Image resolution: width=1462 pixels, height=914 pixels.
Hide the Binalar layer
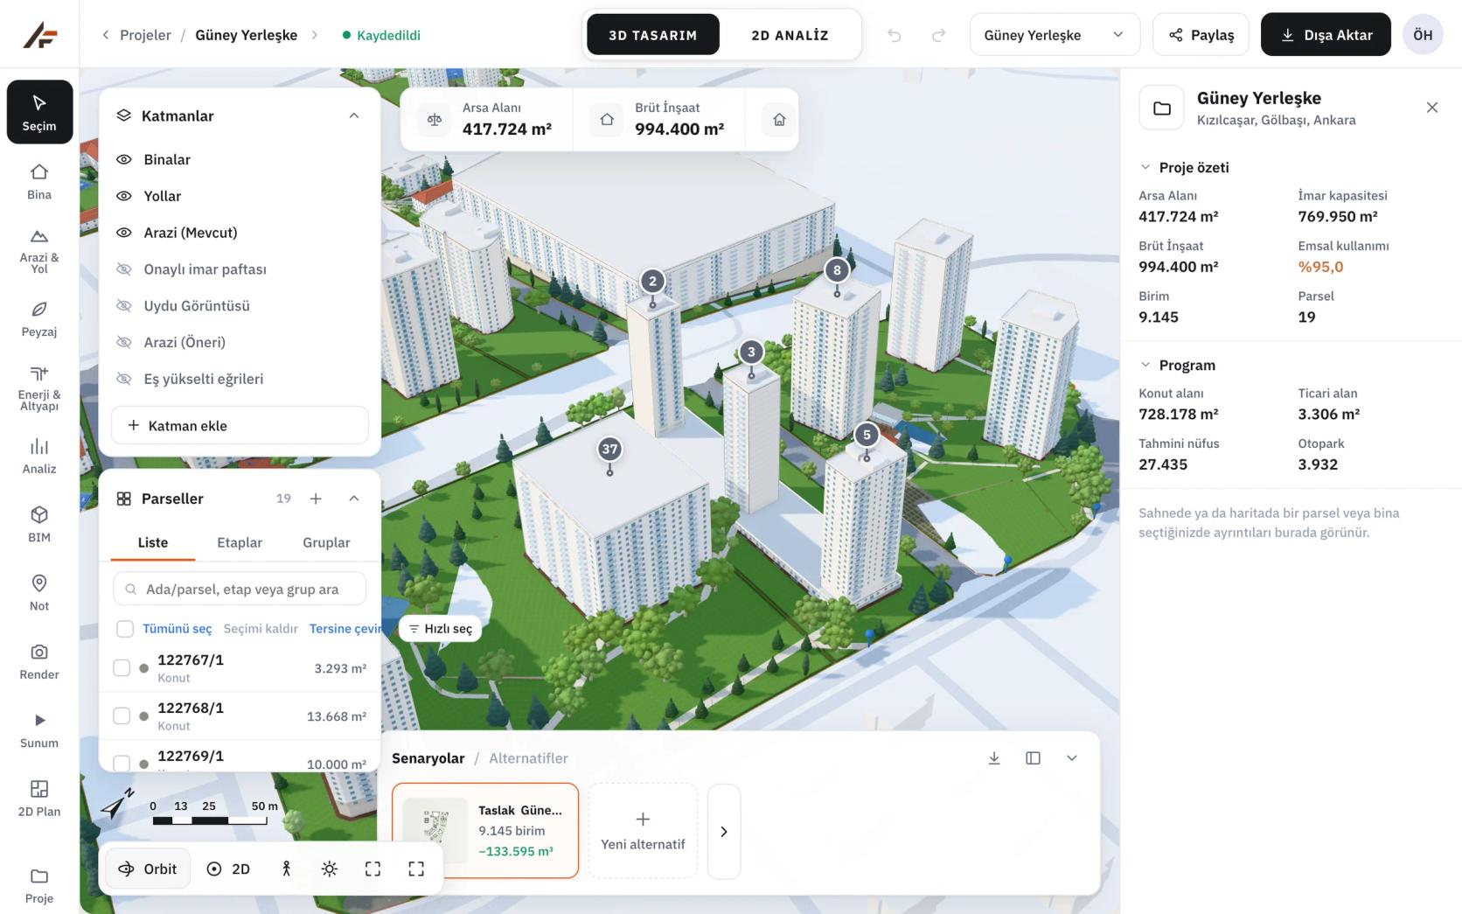tap(124, 159)
